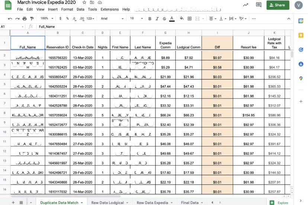Open the text color picker
This screenshot has height=205, width=308.
tap(172, 19)
